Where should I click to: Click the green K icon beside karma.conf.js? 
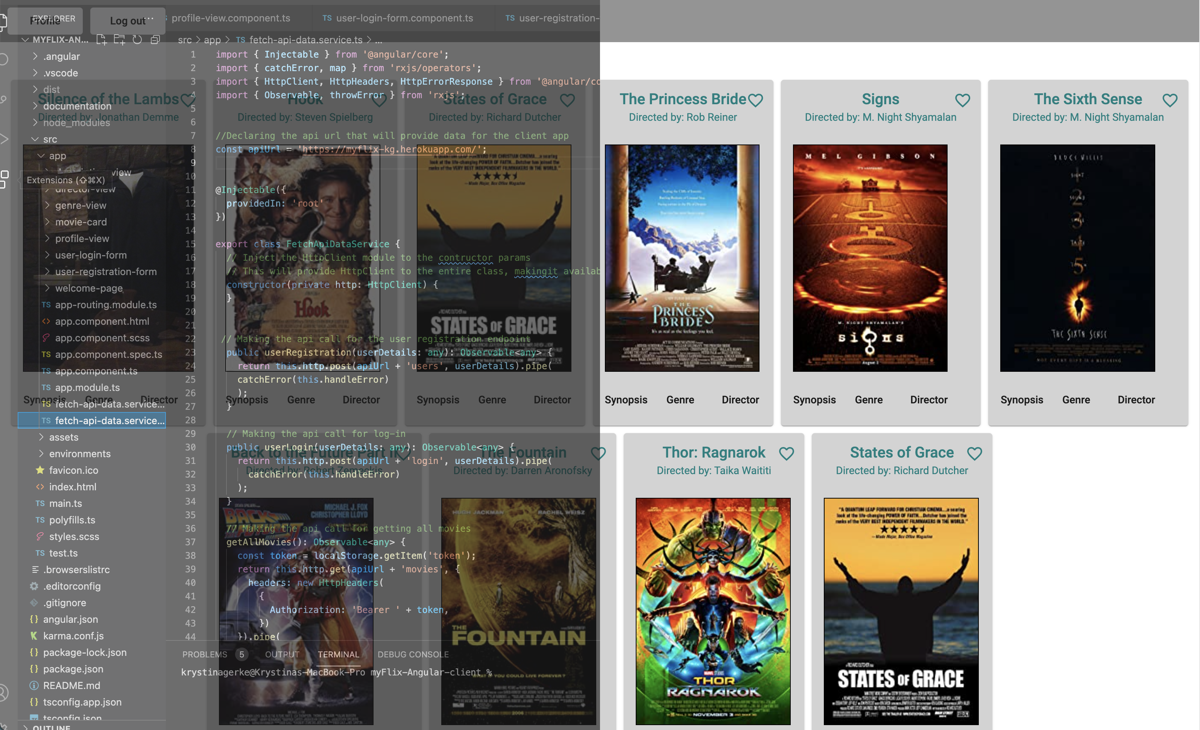[34, 636]
